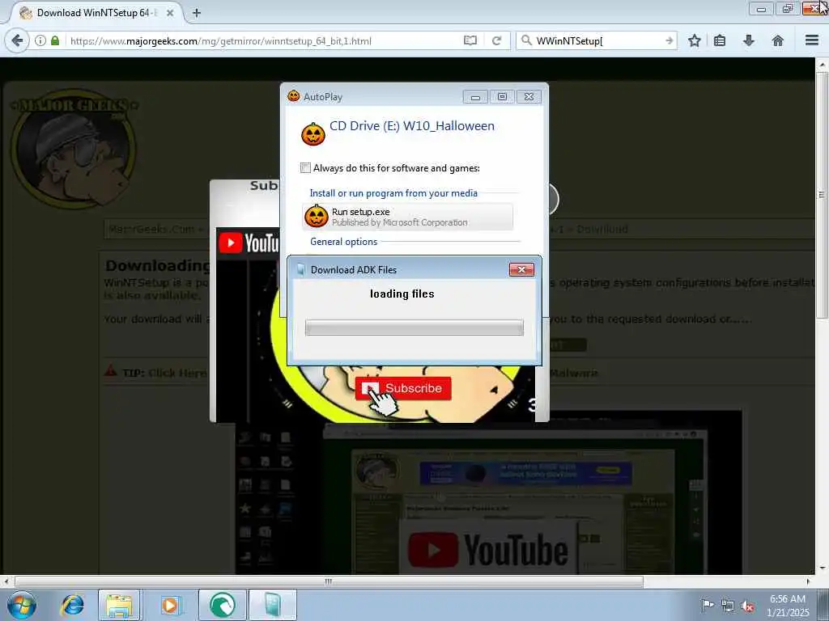Toggle Reader View icon in the address bar

tap(470, 40)
